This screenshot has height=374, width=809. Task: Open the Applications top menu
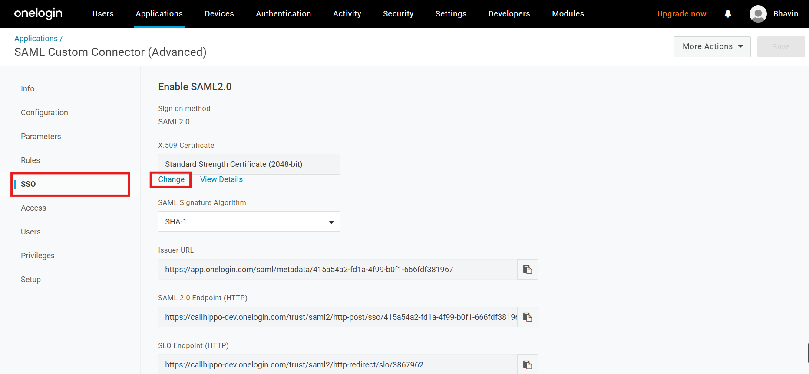(x=159, y=14)
